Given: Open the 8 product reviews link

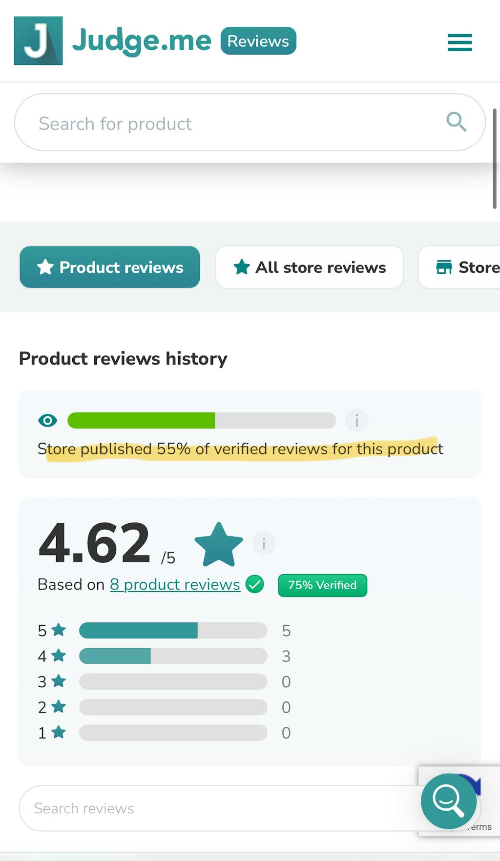Looking at the screenshot, I should (175, 584).
